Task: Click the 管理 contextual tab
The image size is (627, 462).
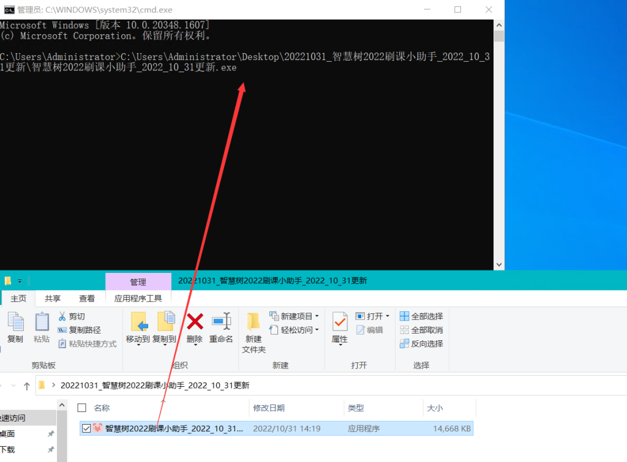Action: [138, 282]
